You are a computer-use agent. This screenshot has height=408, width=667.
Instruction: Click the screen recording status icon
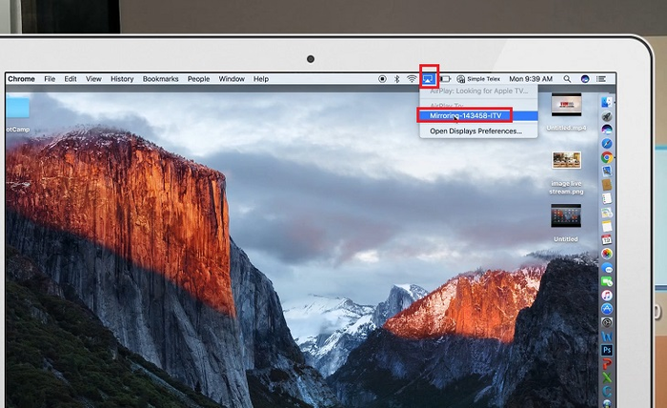(382, 79)
